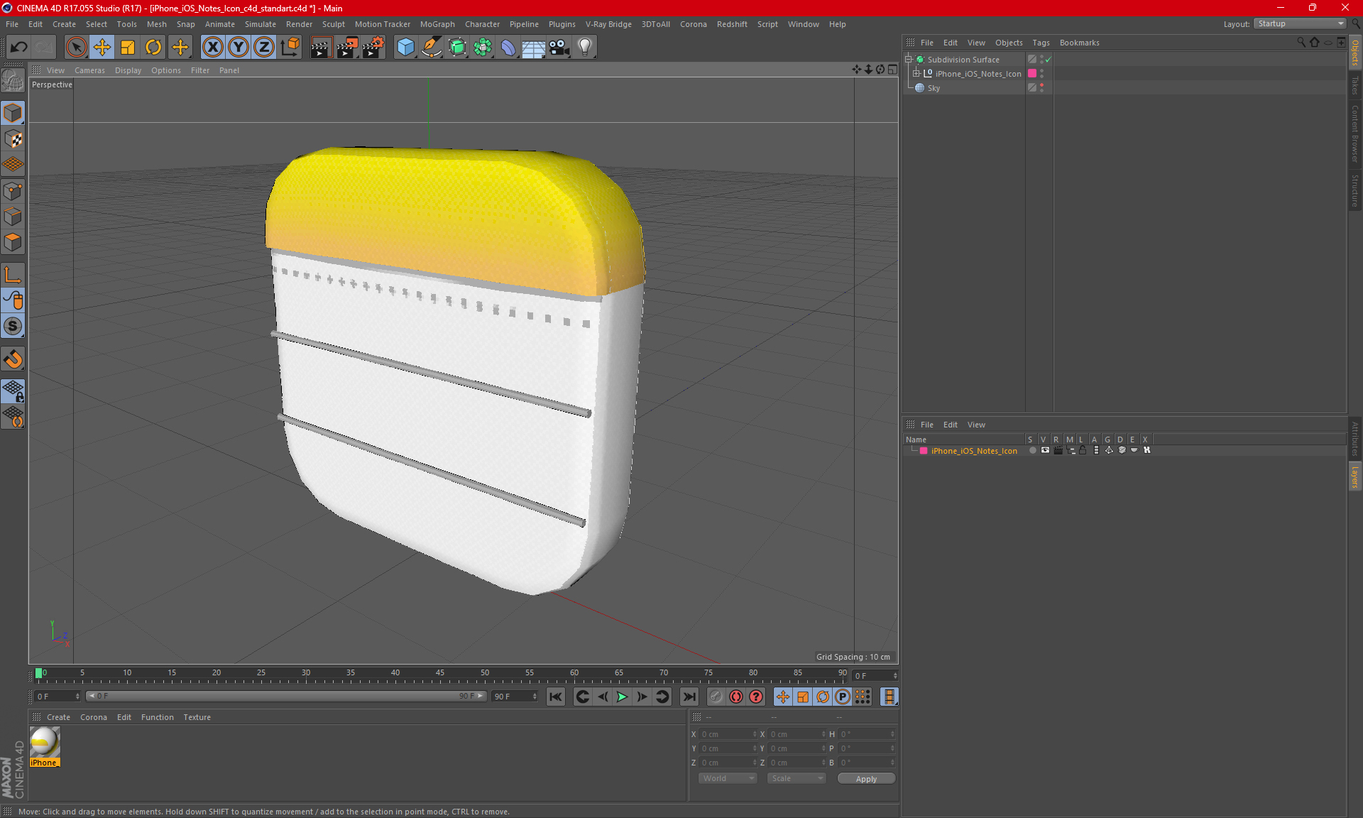
Task: Click pink layer swatch of iPhone_iOS_Notes_Icon
Action: 1032,73
